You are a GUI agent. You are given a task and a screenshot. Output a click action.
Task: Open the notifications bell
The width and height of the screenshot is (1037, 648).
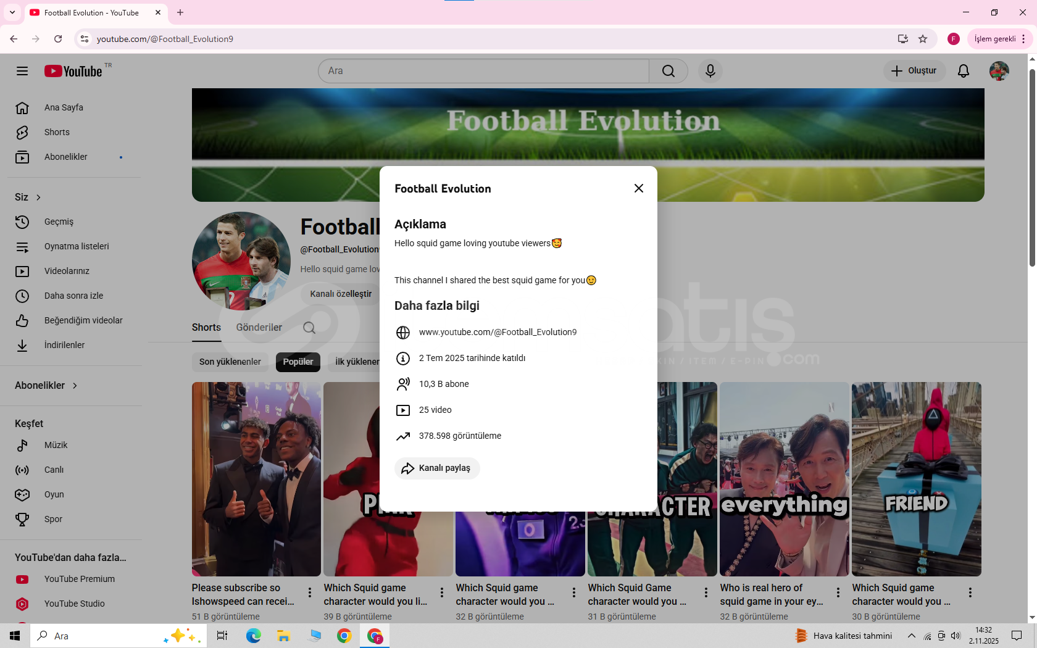pos(963,71)
